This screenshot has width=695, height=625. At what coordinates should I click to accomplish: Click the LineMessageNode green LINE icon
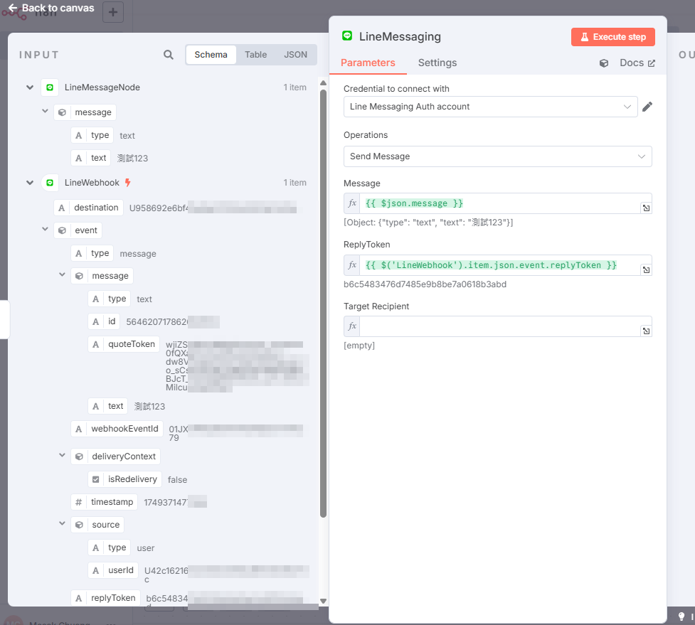(50, 87)
